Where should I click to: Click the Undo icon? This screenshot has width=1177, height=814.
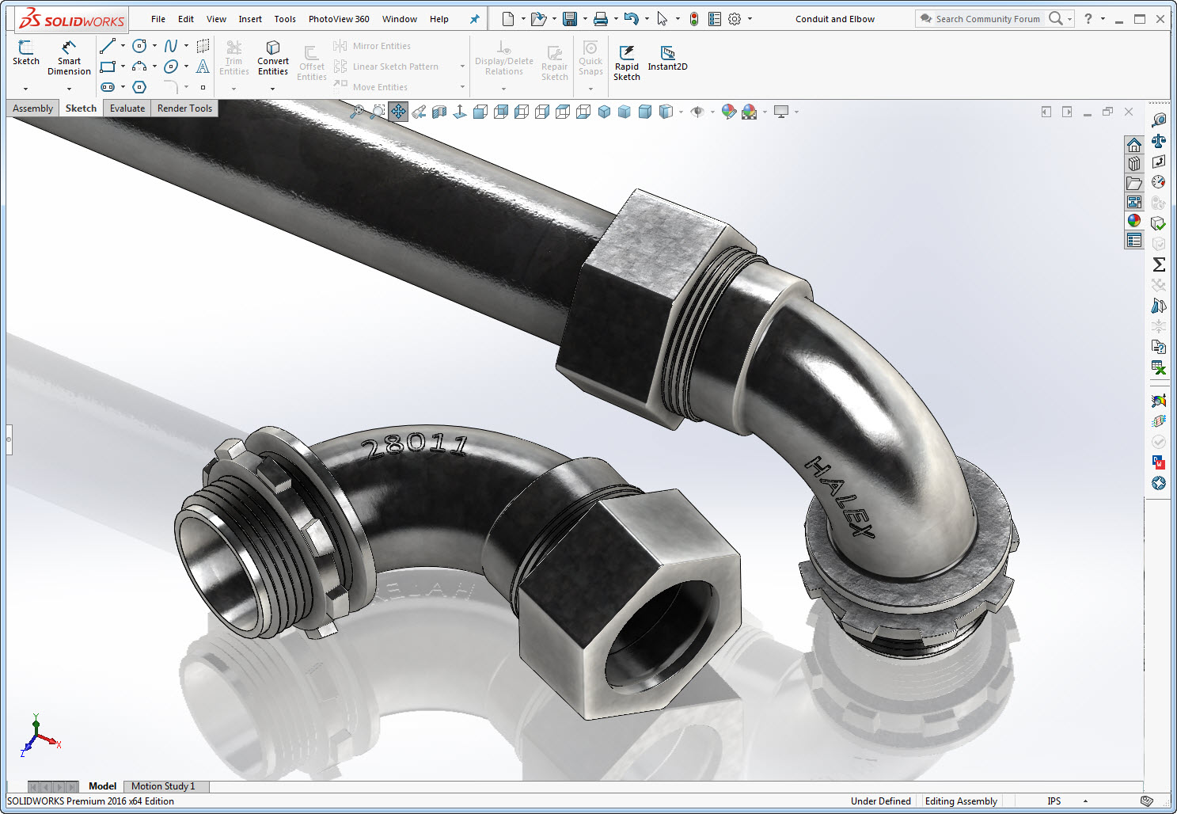pos(631,19)
